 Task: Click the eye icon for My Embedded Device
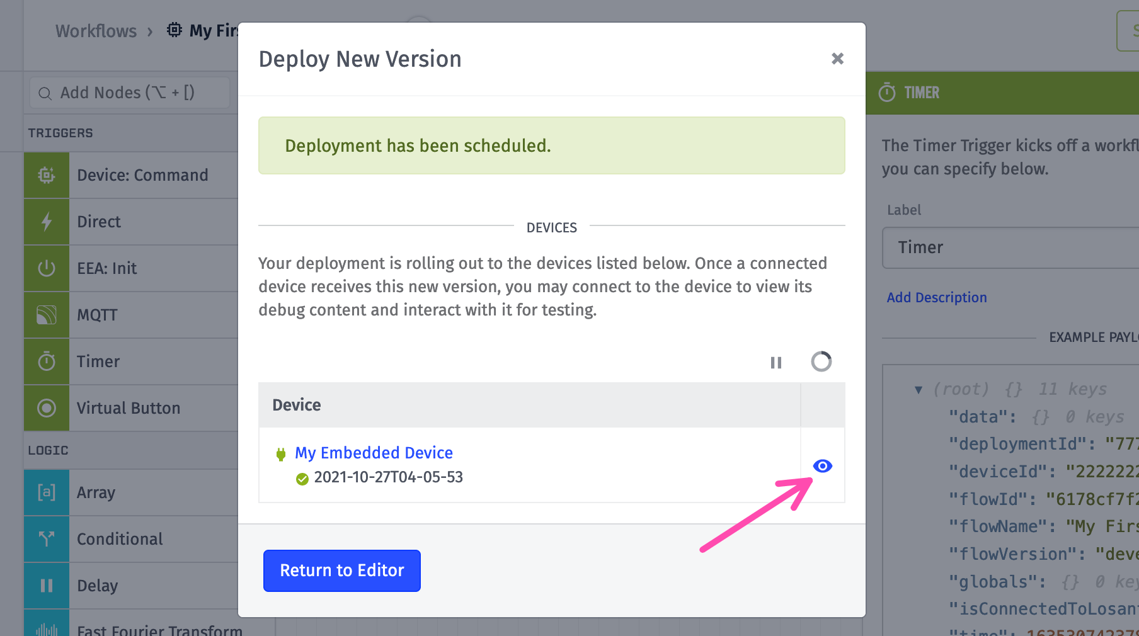(x=822, y=465)
